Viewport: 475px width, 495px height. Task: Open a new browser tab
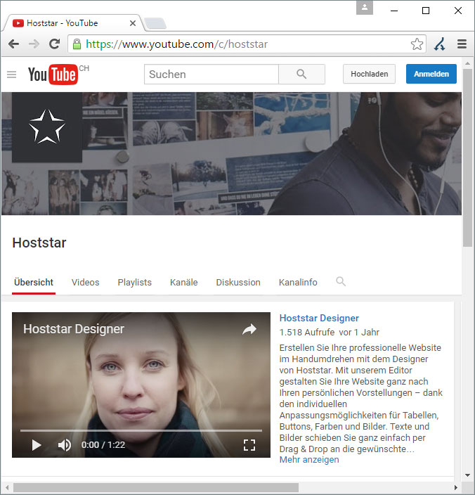(155, 23)
